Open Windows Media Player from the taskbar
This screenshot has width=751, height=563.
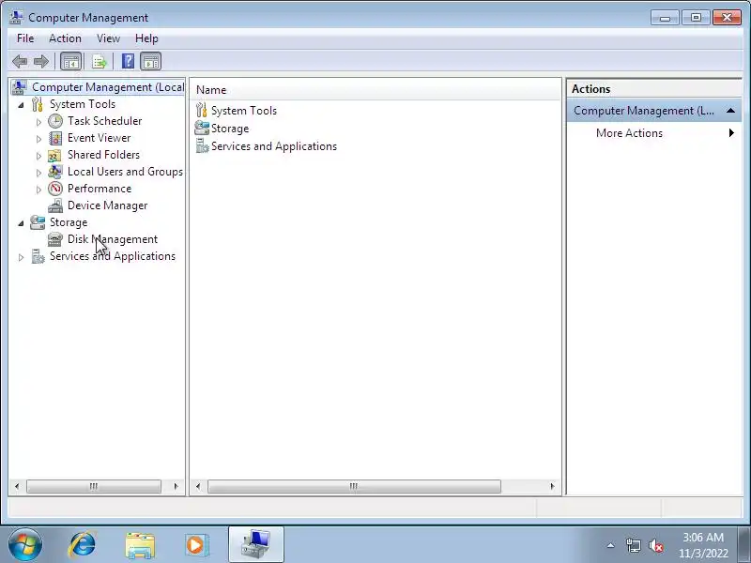[x=197, y=545]
